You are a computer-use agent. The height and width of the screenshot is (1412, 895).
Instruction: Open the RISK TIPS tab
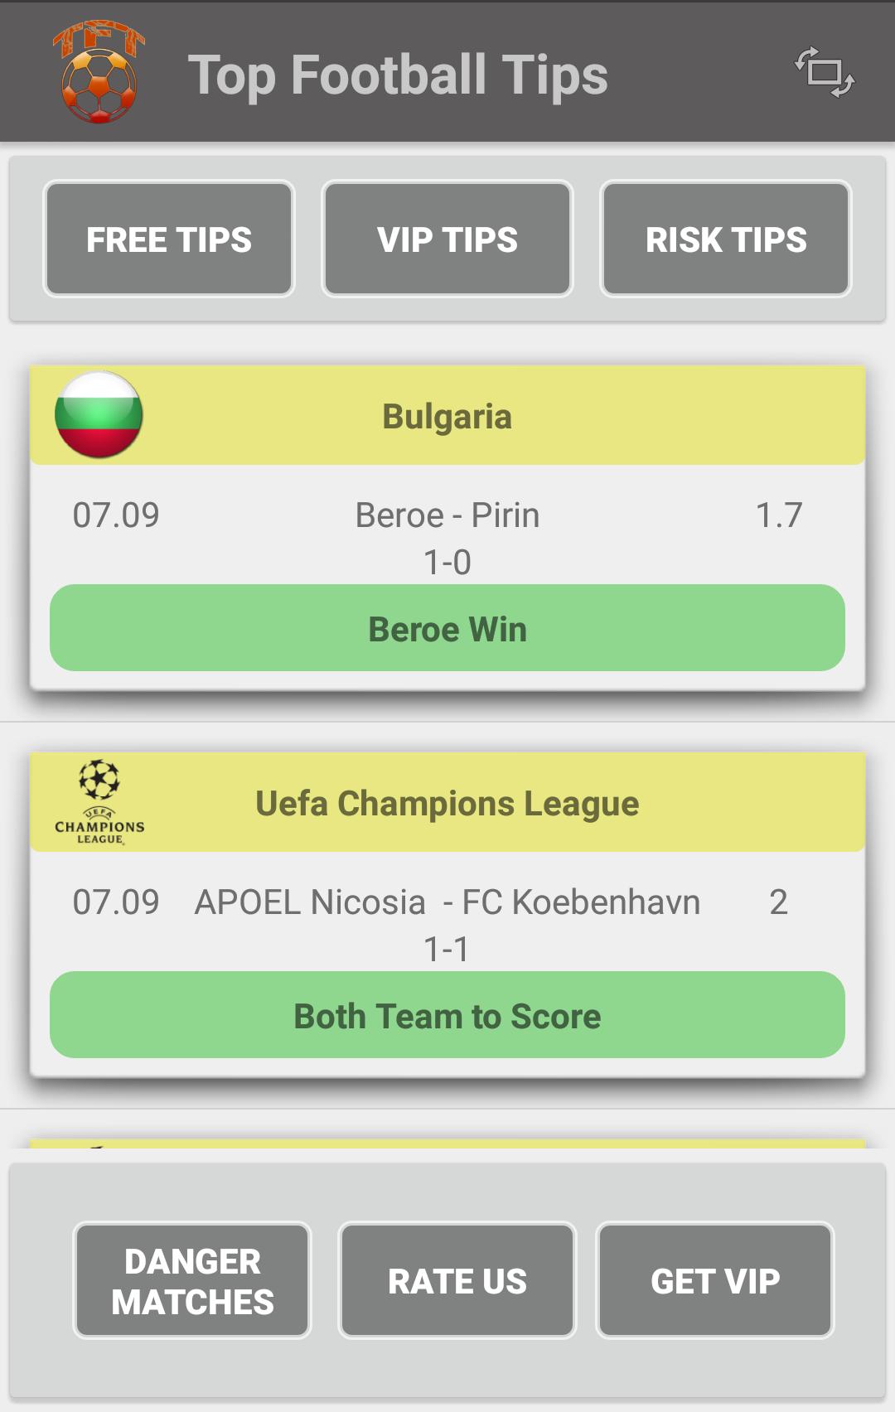click(726, 239)
